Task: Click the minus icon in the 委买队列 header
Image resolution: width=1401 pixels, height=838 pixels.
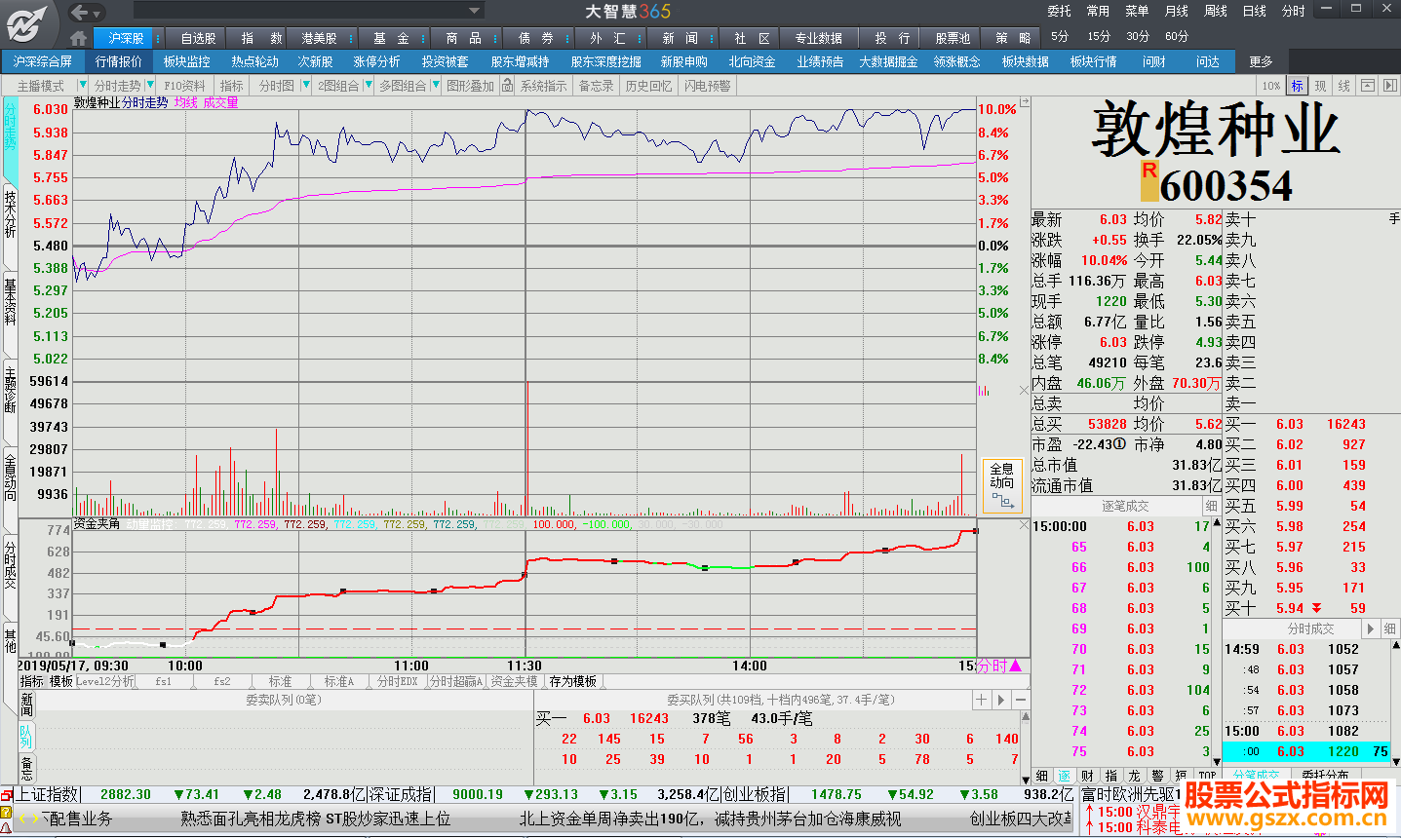Action: [x=1021, y=700]
